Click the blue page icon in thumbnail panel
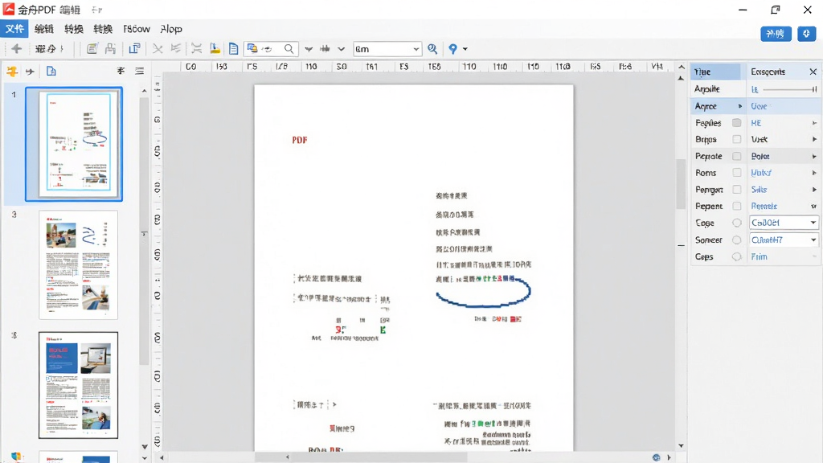Screen dimensions: 823x463 pyautogui.click(x=51, y=71)
